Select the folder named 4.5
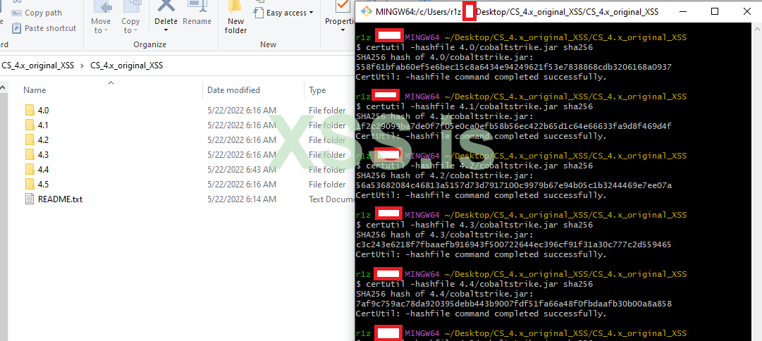The width and height of the screenshot is (762, 341). point(43,185)
